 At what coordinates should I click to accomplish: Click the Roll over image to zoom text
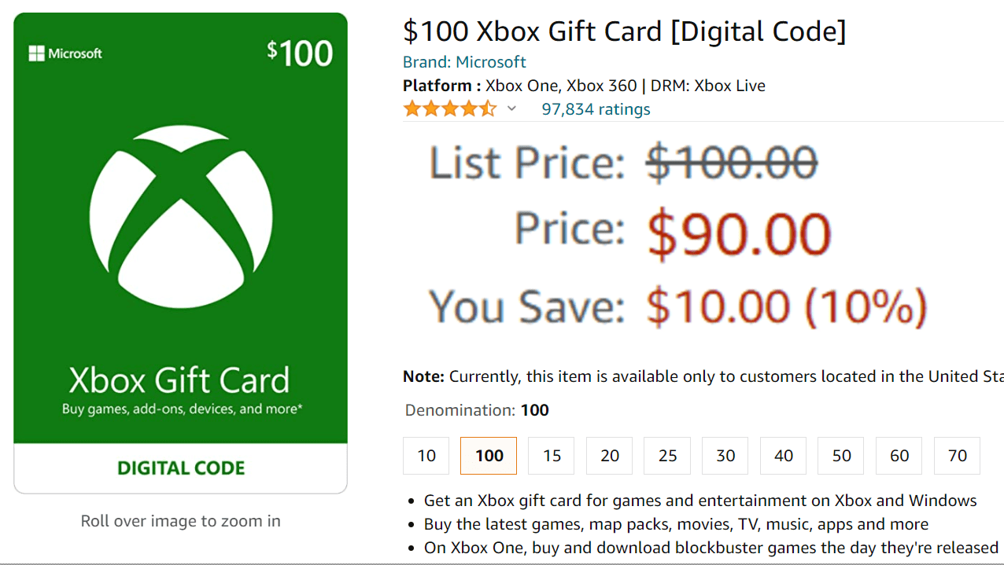click(180, 520)
